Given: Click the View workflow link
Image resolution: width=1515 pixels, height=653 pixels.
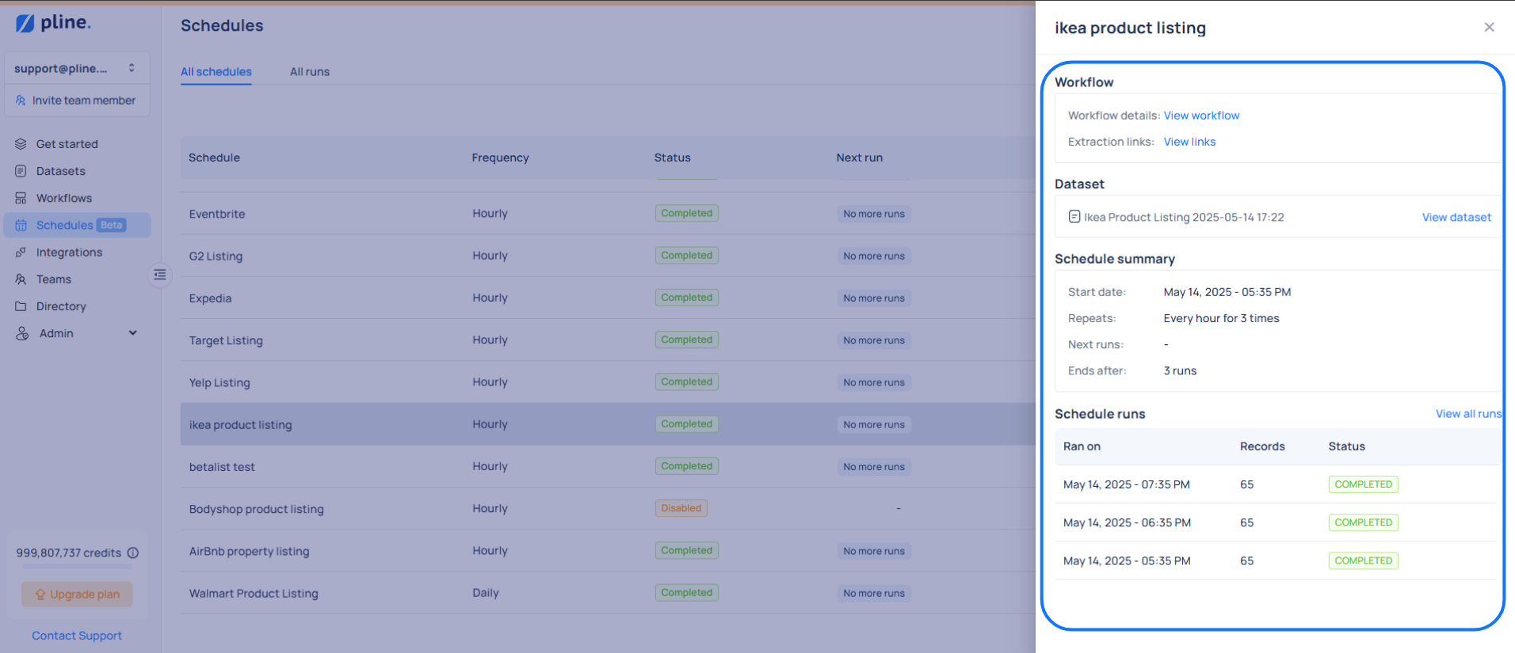Looking at the screenshot, I should 1200,116.
